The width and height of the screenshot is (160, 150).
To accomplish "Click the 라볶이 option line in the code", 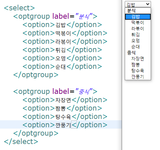I will click(65, 41).
